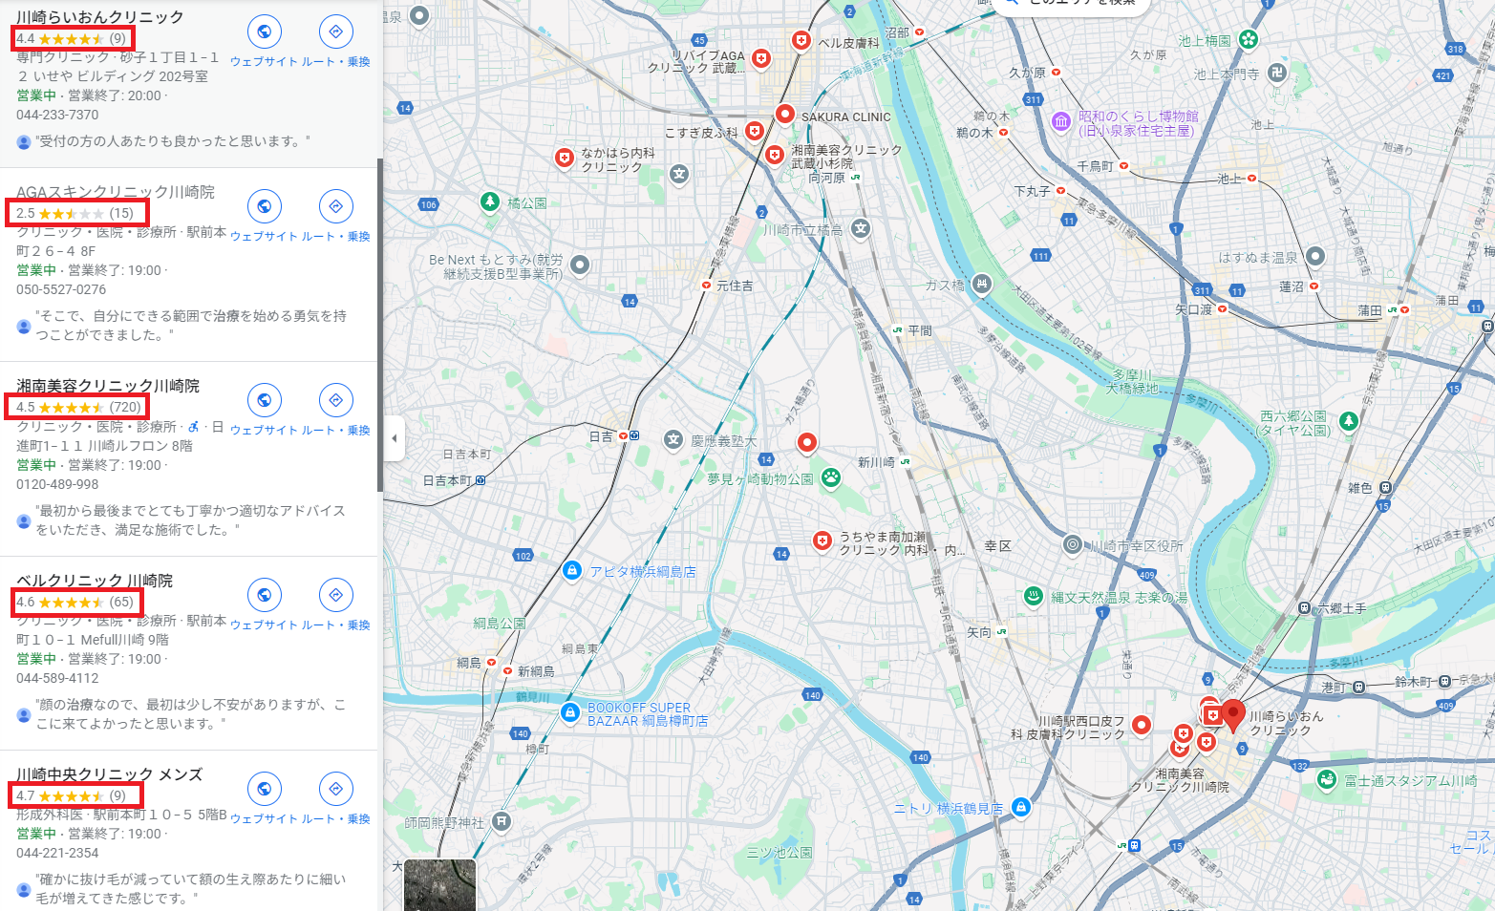Open website globe icon for 川崎らいおんクリニック
This screenshot has height=911, width=1495.
265,32
